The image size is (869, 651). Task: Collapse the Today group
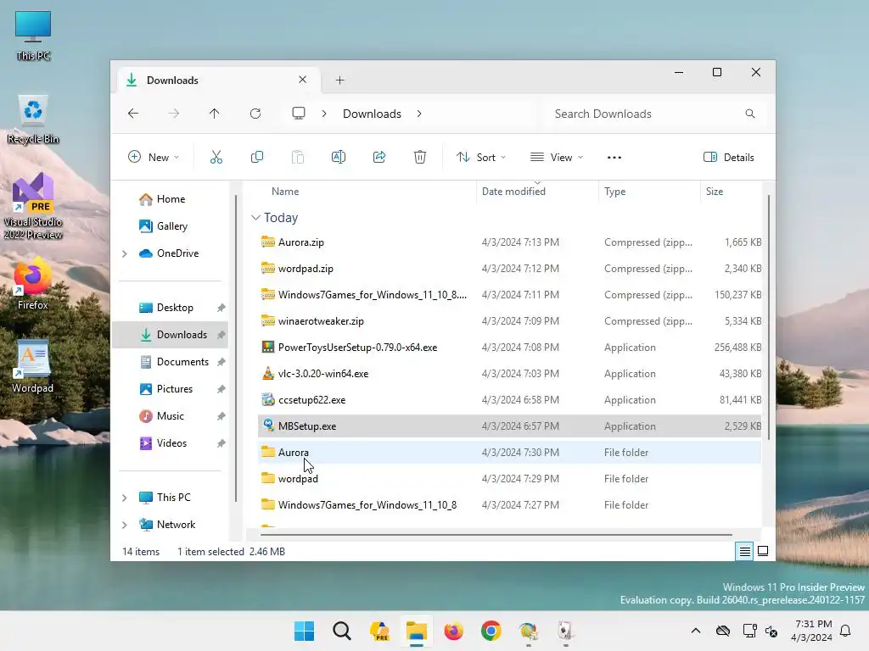pos(255,218)
